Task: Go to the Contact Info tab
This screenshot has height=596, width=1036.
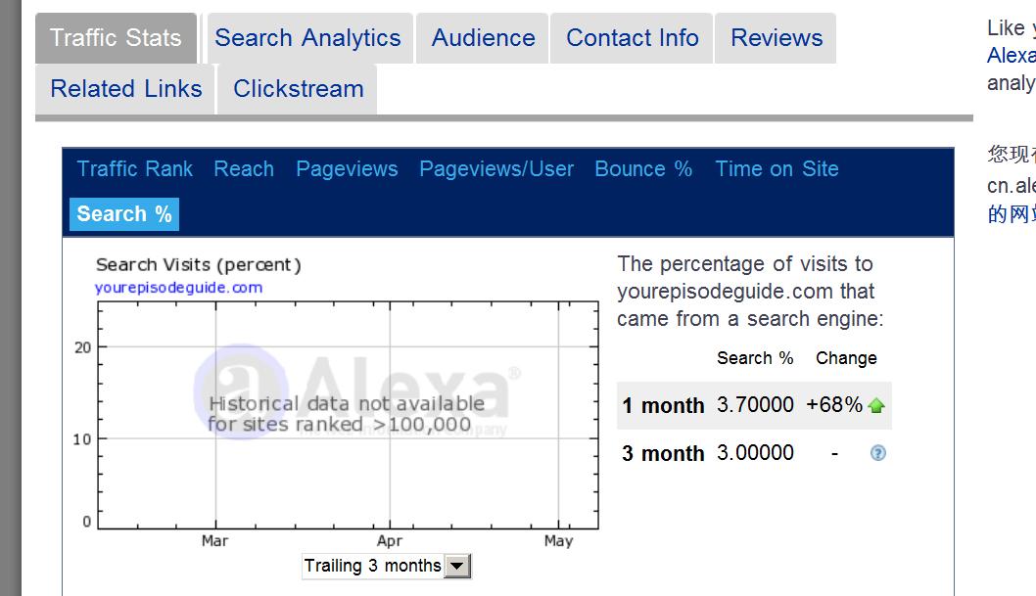Action: coord(633,38)
